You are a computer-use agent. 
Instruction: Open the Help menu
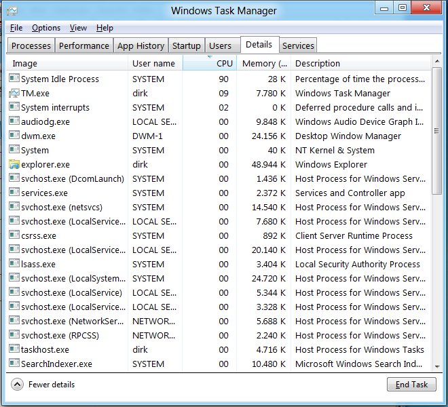coord(105,28)
